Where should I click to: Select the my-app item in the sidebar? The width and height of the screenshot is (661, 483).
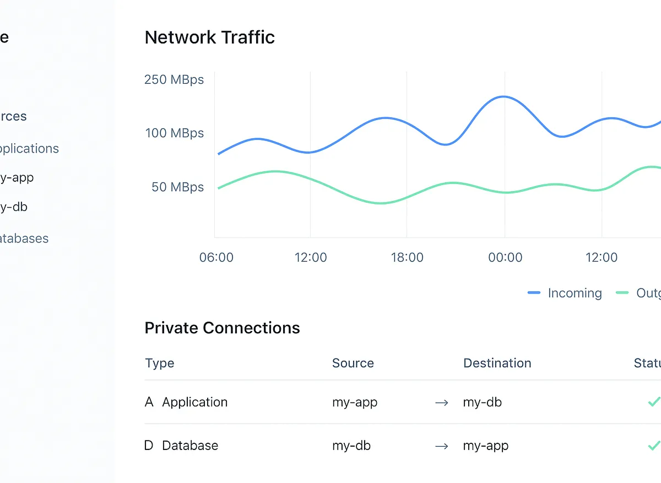click(17, 177)
